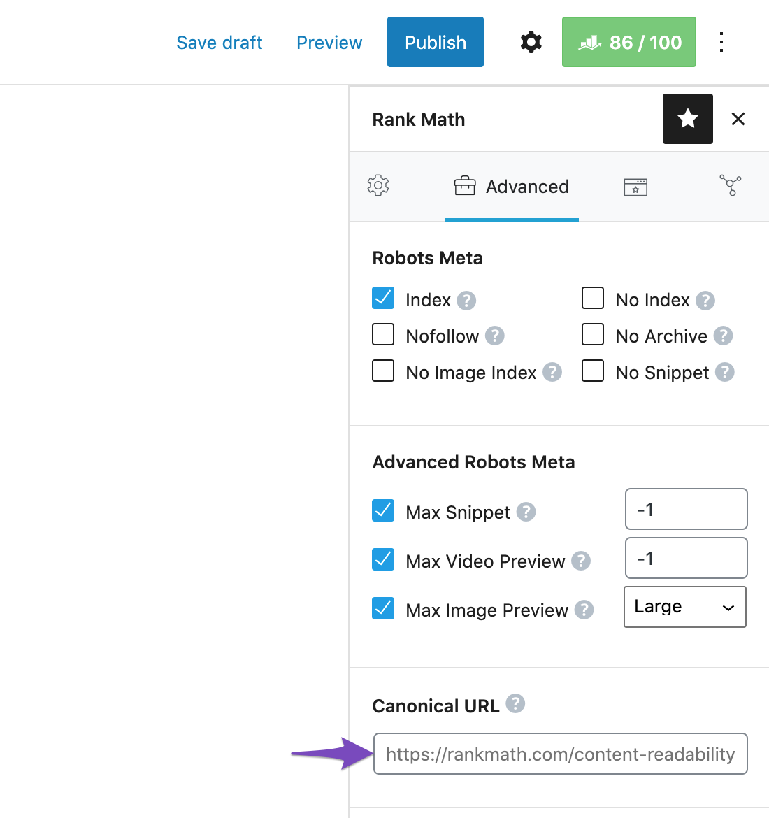This screenshot has height=818, width=769.
Task: Open the Max Image Preview size dropdown
Action: click(685, 607)
